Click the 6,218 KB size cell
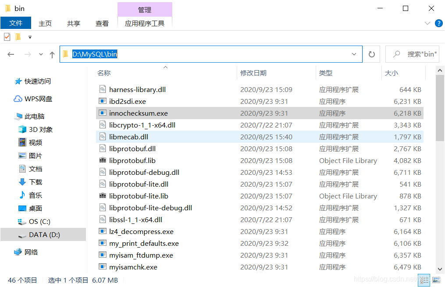This screenshot has width=445, height=287. coord(407,113)
